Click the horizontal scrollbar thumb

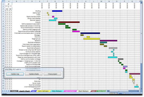(x=119, y=91)
